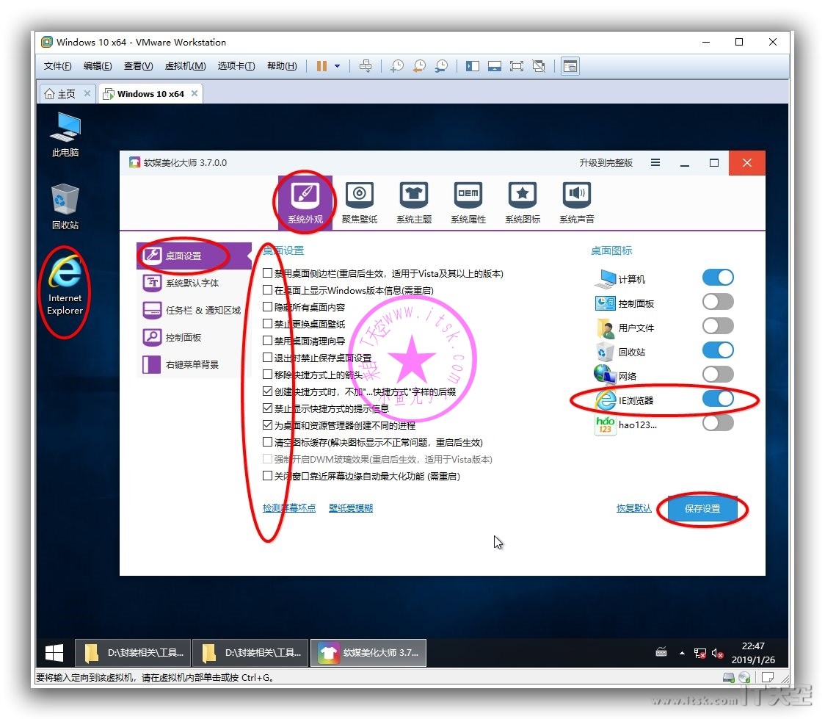Close the Windows 10 x64 tab
Image resolution: width=825 pixels, height=719 pixels.
coord(195,93)
